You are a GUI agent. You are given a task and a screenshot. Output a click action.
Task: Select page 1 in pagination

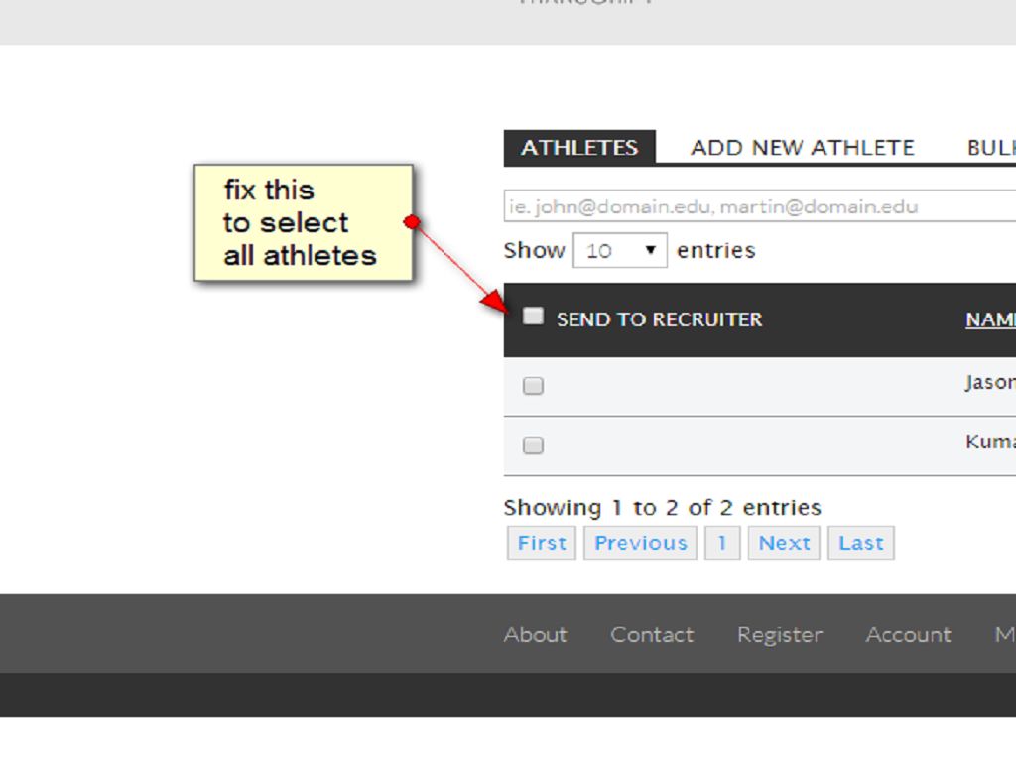[x=722, y=543]
